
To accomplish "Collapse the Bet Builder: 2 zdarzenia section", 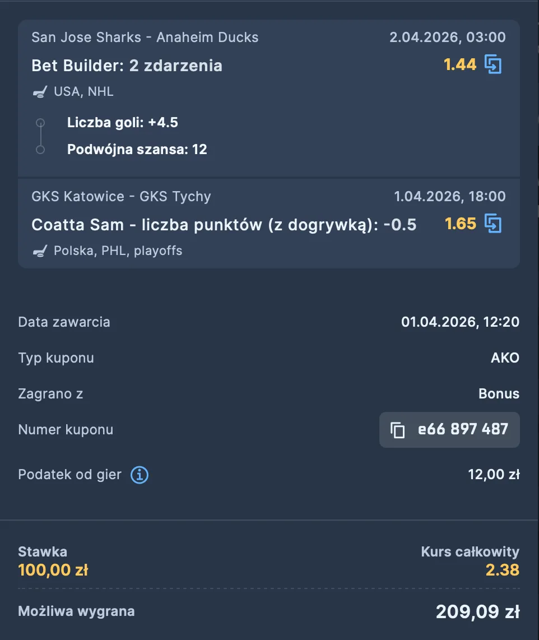I will click(127, 66).
